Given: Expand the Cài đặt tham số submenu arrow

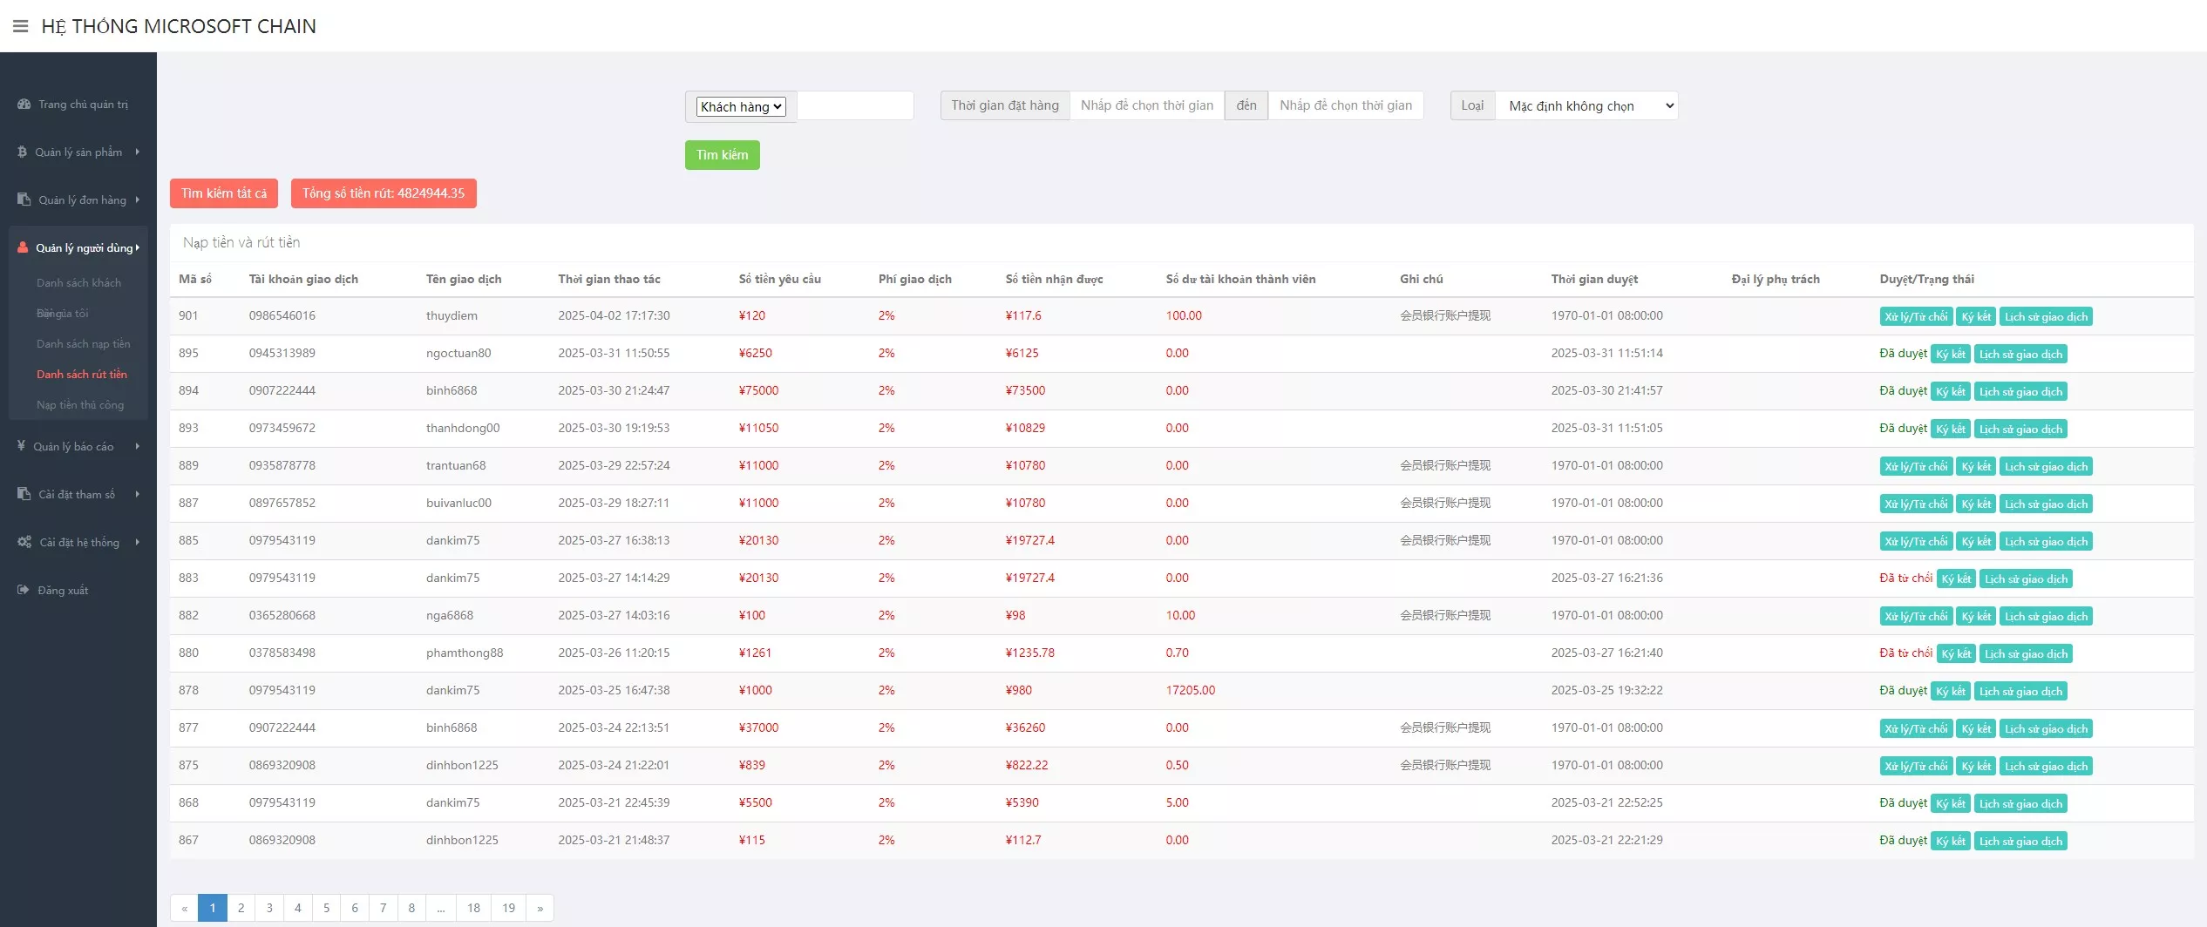Looking at the screenshot, I should point(137,494).
